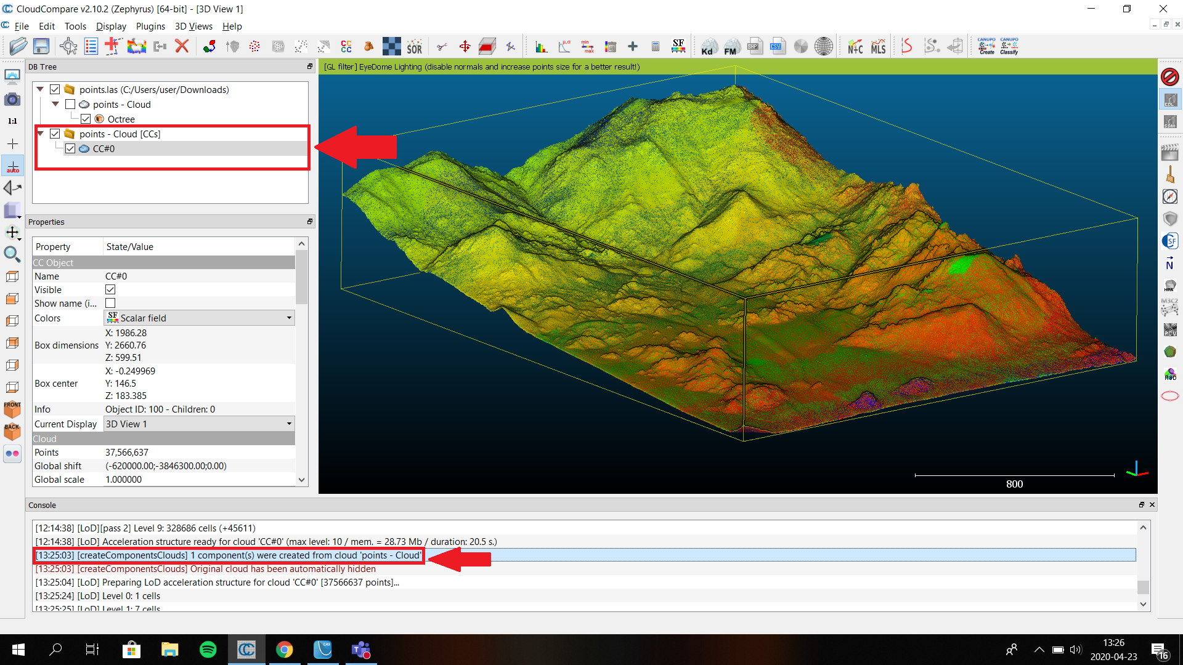Float the Console panel
Image resolution: width=1183 pixels, height=665 pixels.
(1141, 505)
